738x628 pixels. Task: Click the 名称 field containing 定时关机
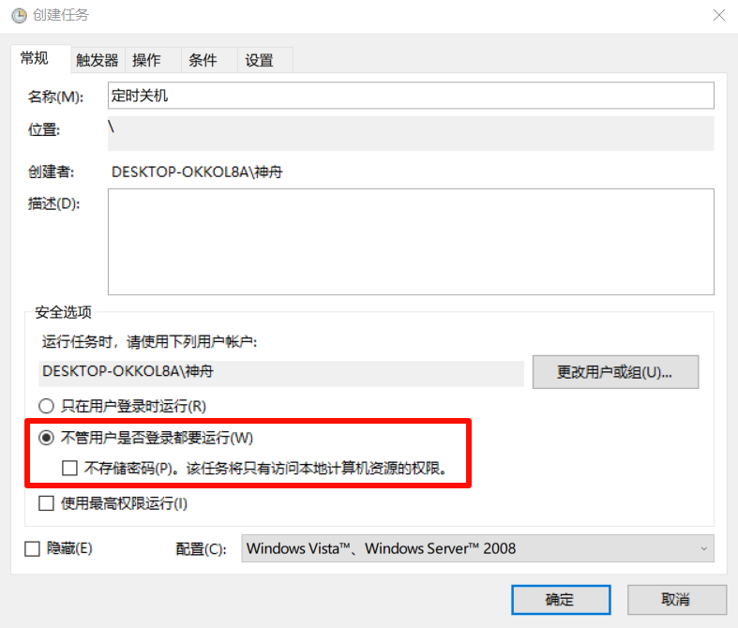coord(411,96)
